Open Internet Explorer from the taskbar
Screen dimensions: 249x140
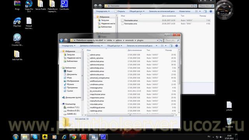(x=64, y=137)
